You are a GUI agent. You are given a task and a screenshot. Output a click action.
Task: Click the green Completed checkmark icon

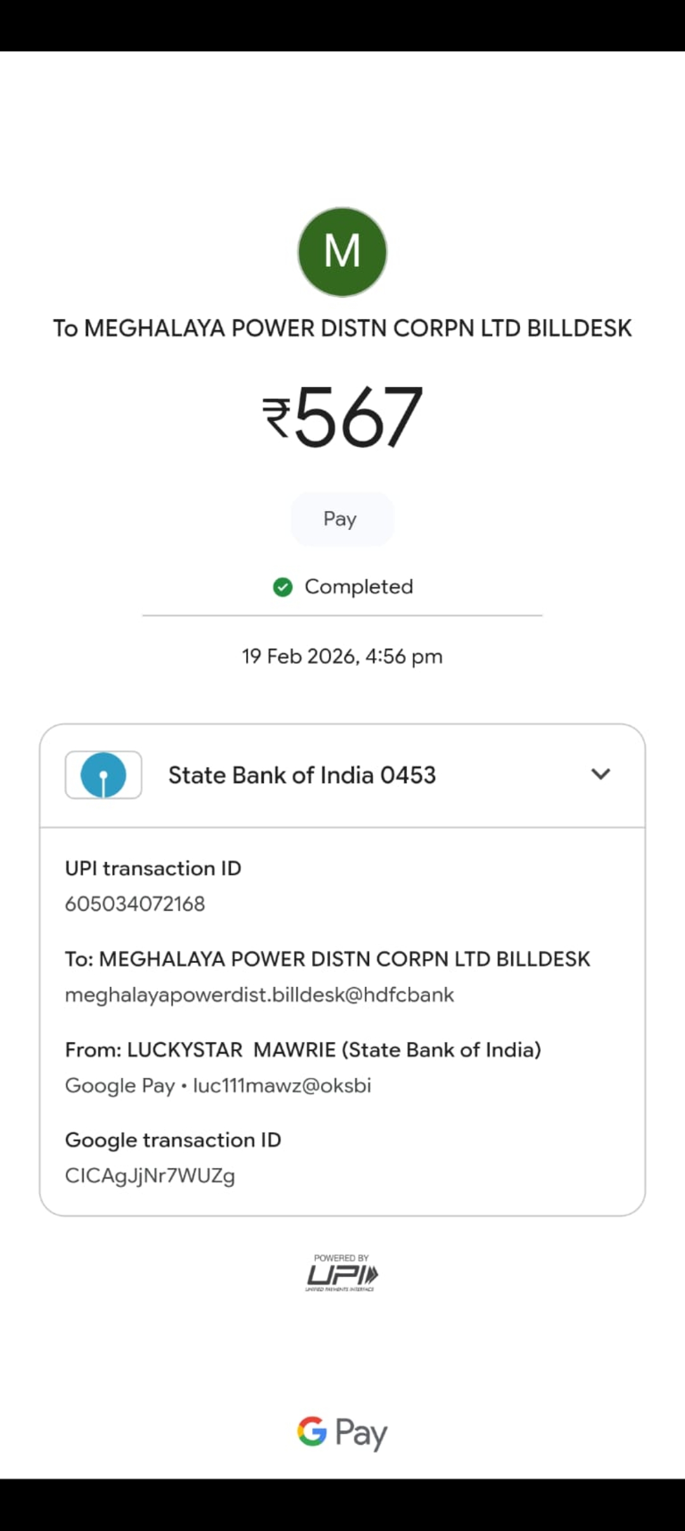pyautogui.click(x=282, y=587)
